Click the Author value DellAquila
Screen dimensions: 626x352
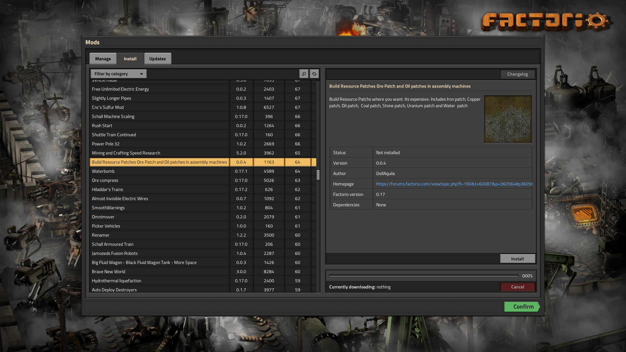point(385,173)
